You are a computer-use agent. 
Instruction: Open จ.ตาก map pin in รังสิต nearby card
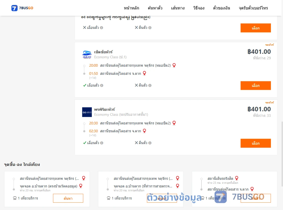(252, 189)
